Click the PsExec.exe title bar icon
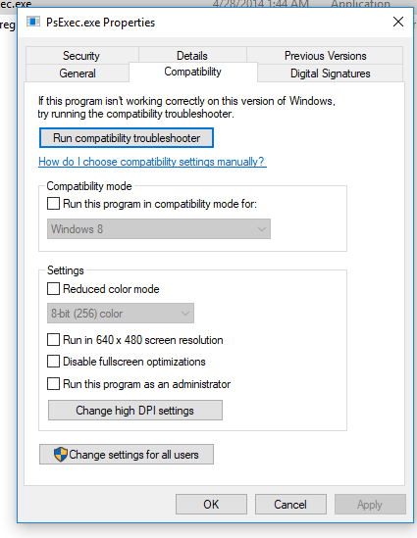Screen dimensions: 417x538 pos(33,22)
